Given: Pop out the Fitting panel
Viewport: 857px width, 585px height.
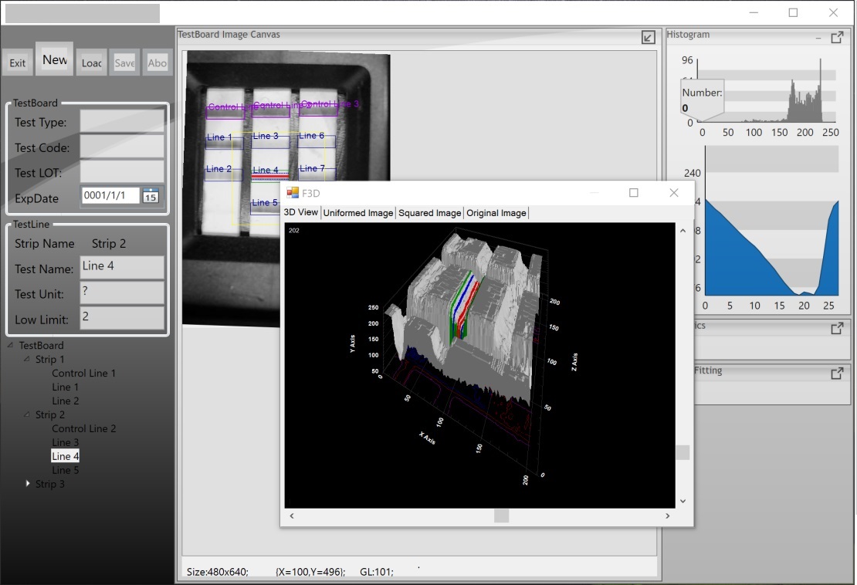Looking at the screenshot, I should pos(837,374).
